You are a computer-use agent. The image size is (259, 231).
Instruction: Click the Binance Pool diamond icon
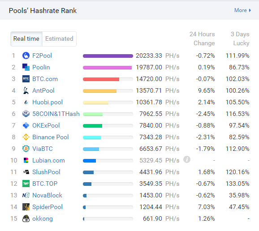pyautogui.click(x=26, y=137)
